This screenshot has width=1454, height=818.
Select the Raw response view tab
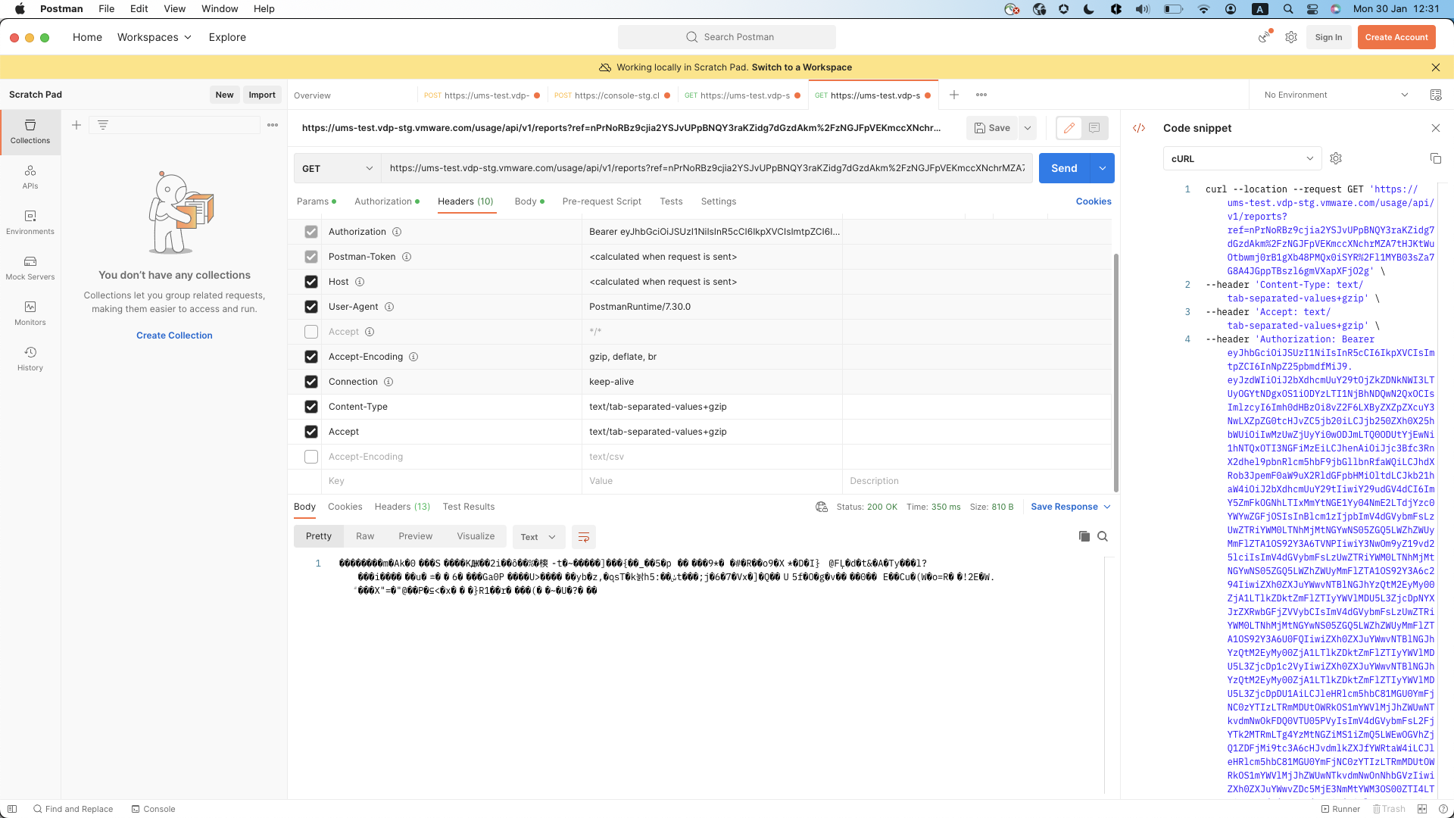coord(365,536)
